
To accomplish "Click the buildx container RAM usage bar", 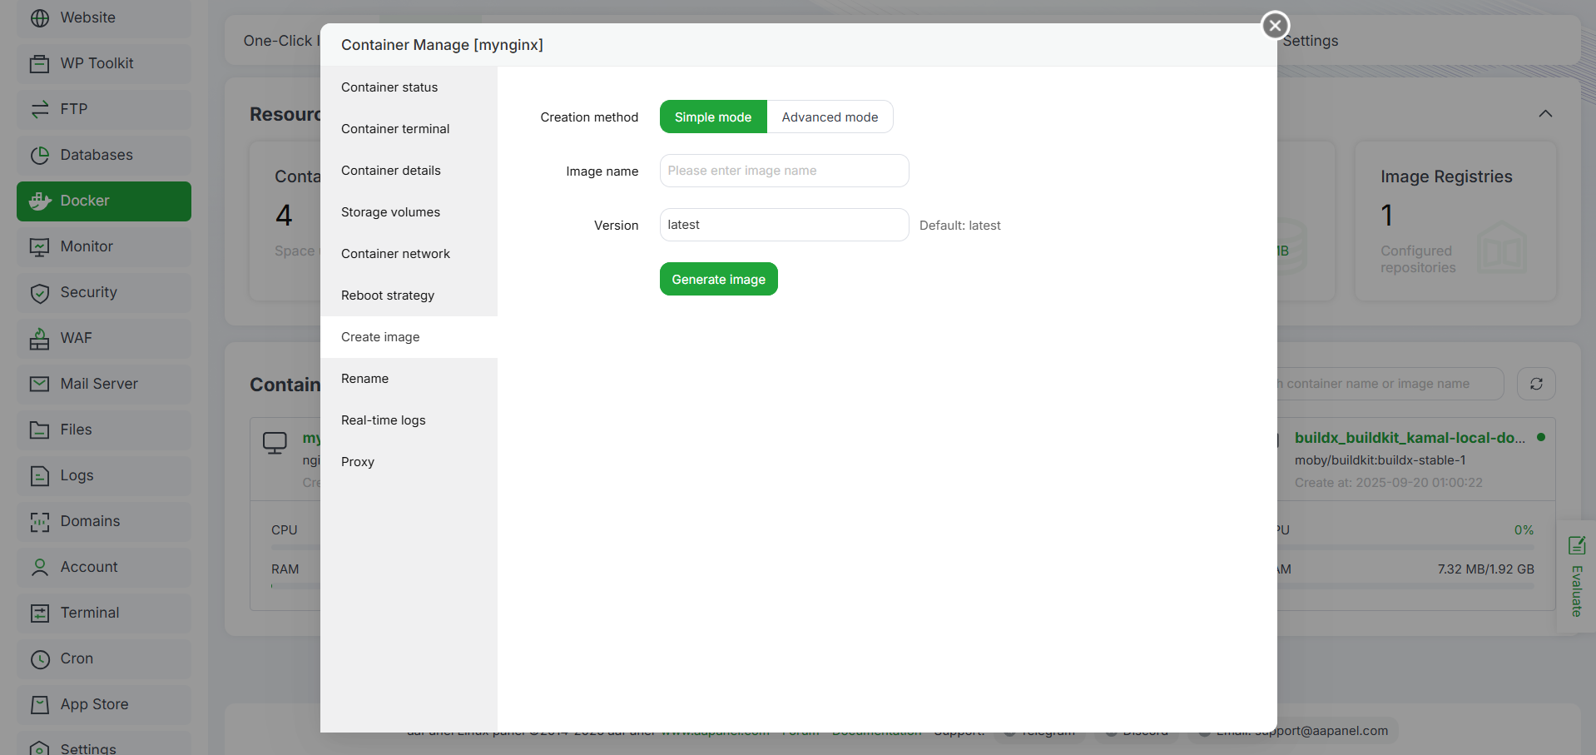I will (x=1406, y=586).
